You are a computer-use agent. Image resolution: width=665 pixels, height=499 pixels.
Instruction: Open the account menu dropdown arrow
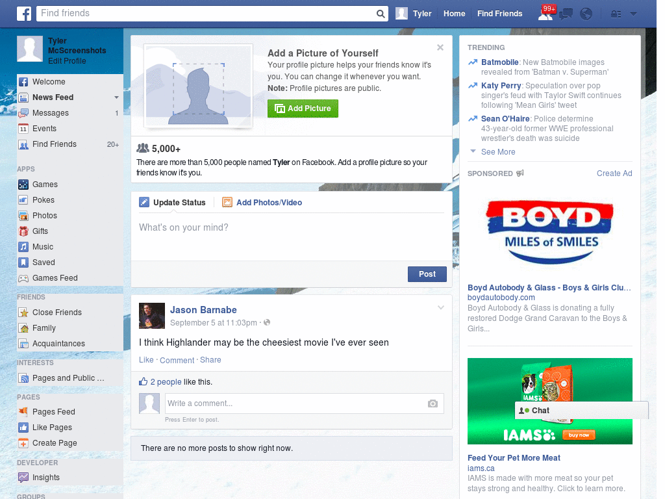click(x=634, y=14)
